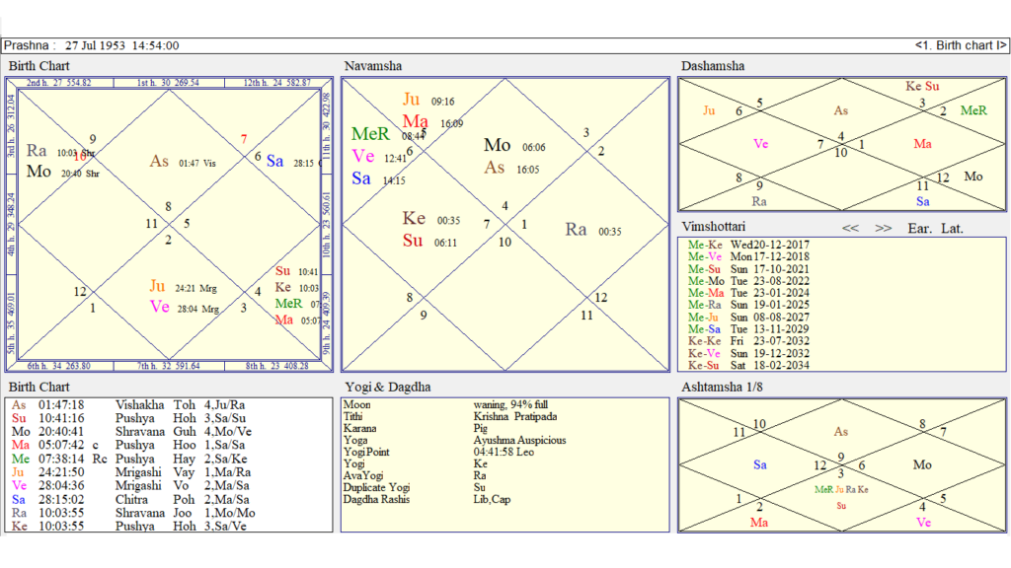Screen dimensions: 1011x568
Task: Click the Me 07:38:14 Pushya table row
Action: pos(128,459)
